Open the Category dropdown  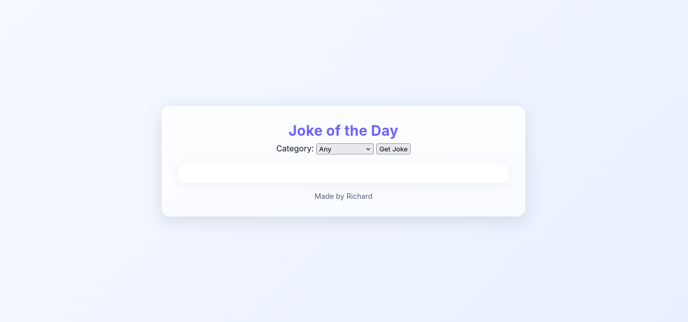[x=345, y=149]
